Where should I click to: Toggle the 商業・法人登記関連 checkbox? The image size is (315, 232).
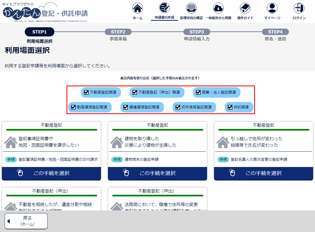(198, 93)
